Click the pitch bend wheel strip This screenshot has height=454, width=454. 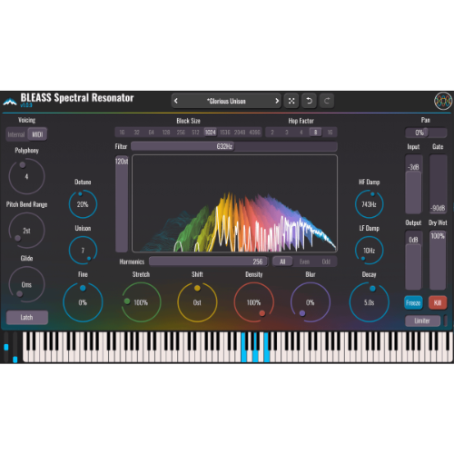(x=6, y=347)
